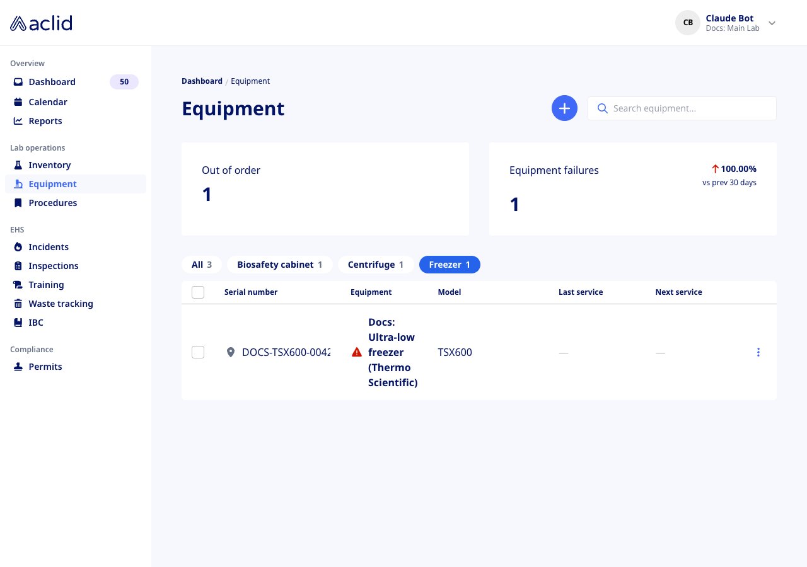Select the Centrifuge filter tab
This screenshot has height=567, width=807.
coord(376,265)
